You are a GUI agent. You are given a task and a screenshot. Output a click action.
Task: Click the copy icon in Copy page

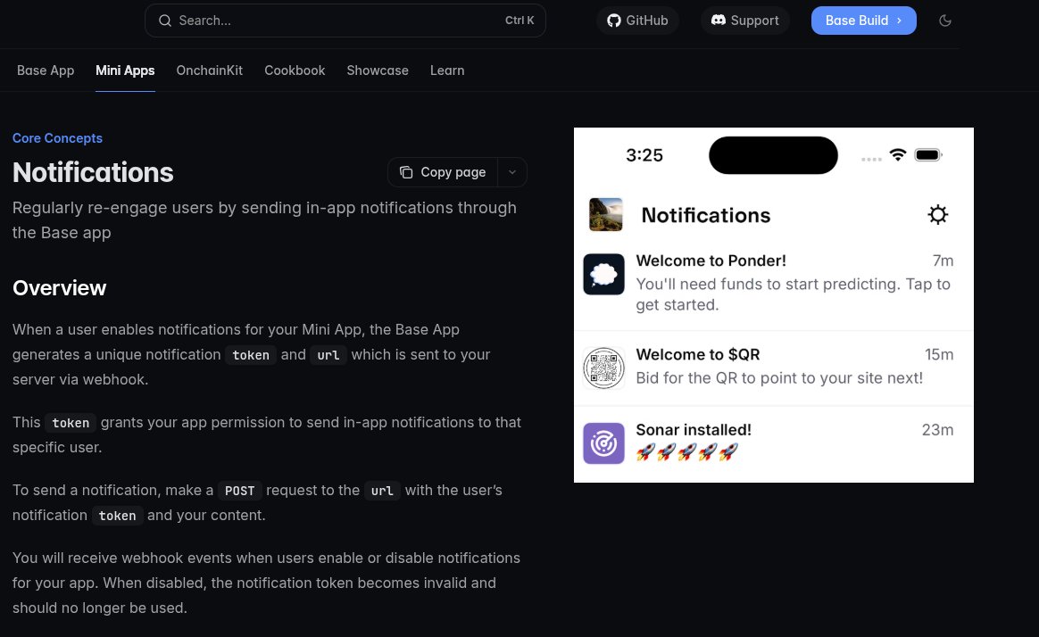tap(406, 172)
